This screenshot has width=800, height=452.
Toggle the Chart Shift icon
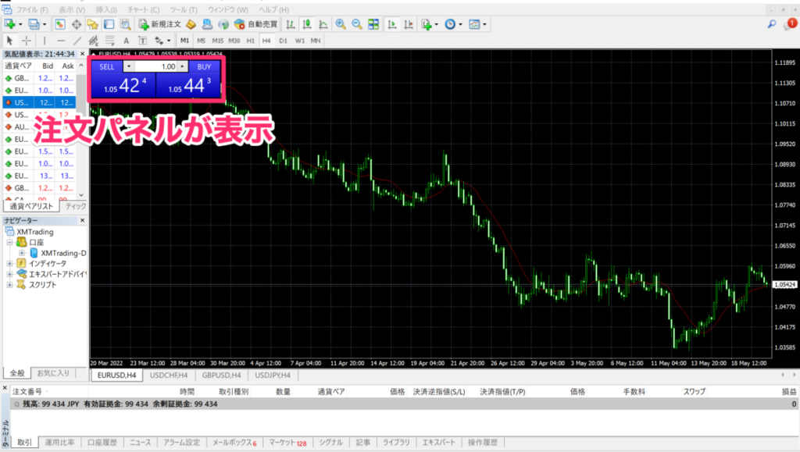(408, 24)
